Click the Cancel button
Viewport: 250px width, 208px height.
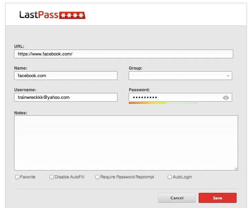pyautogui.click(x=177, y=198)
